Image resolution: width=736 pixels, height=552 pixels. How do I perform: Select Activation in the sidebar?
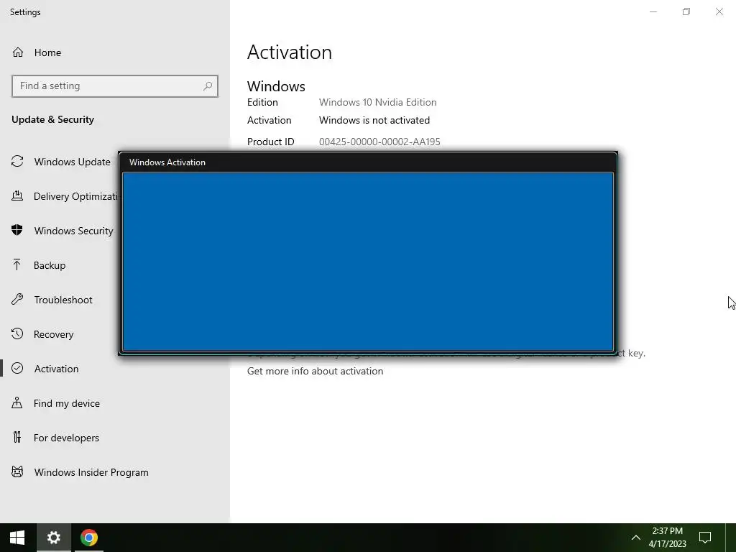click(56, 369)
